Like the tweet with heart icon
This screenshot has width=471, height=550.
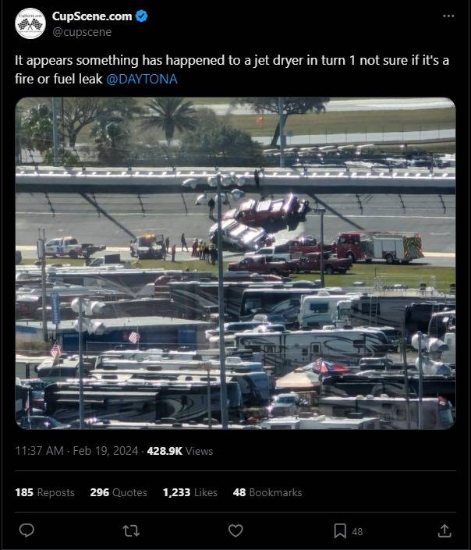point(235,530)
